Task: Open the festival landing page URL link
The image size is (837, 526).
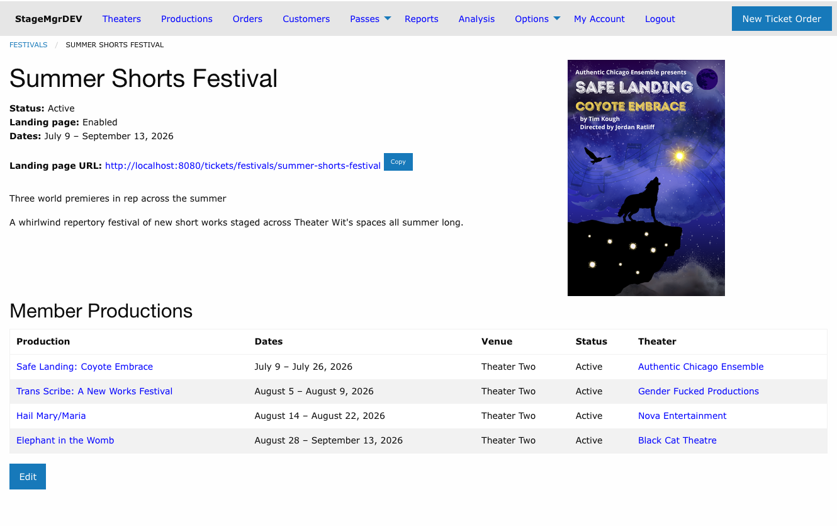Action: click(x=243, y=166)
